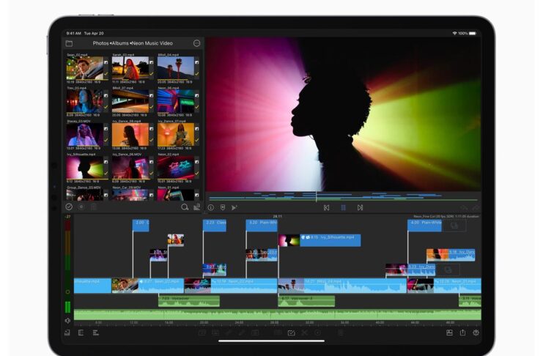The image size is (543, 356).
Task: Mute audio with the speaker icon beside timeline
Action: (x=67, y=321)
